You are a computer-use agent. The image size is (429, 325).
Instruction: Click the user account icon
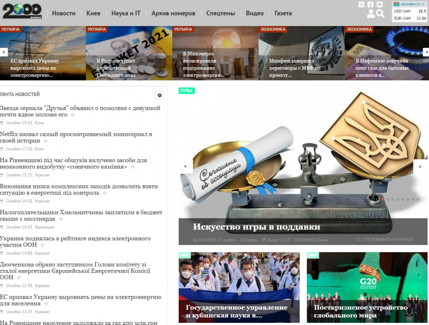point(371,14)
